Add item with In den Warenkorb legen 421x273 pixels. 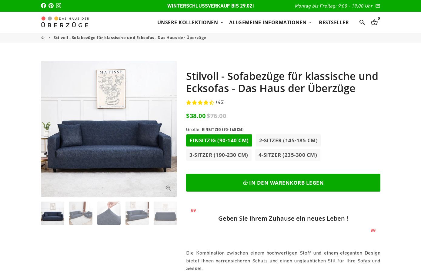point(283,183)
